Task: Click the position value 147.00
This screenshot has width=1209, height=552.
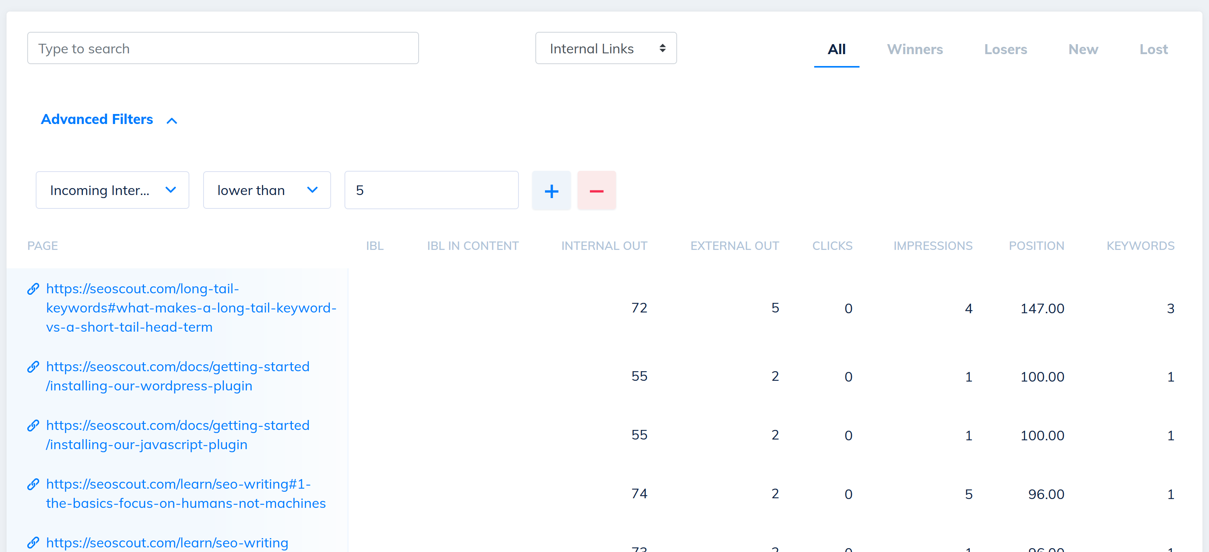Action: pos(1042,309)
